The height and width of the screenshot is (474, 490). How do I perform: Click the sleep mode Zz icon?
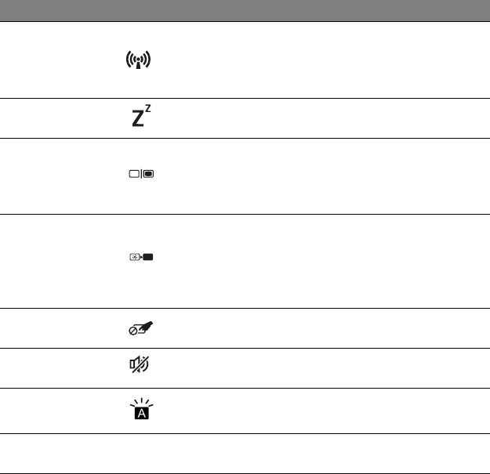tap(138, 118)
